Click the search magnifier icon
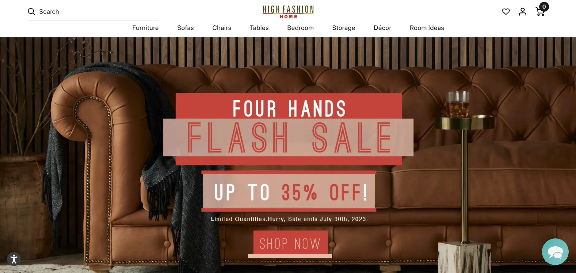This screenshot has height=273, width=576. click(31, 12)
